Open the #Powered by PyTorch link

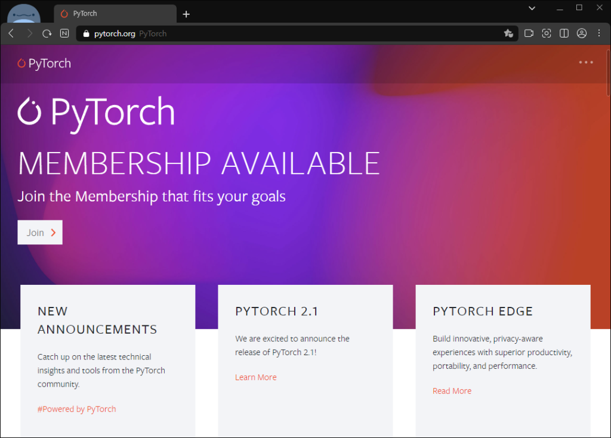point(77,409)
